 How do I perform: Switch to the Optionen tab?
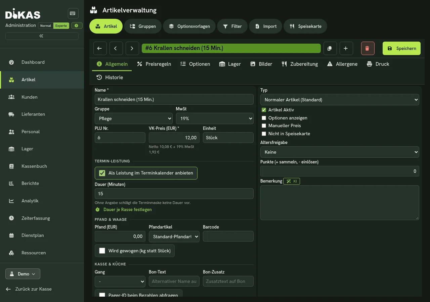(195, 64)
